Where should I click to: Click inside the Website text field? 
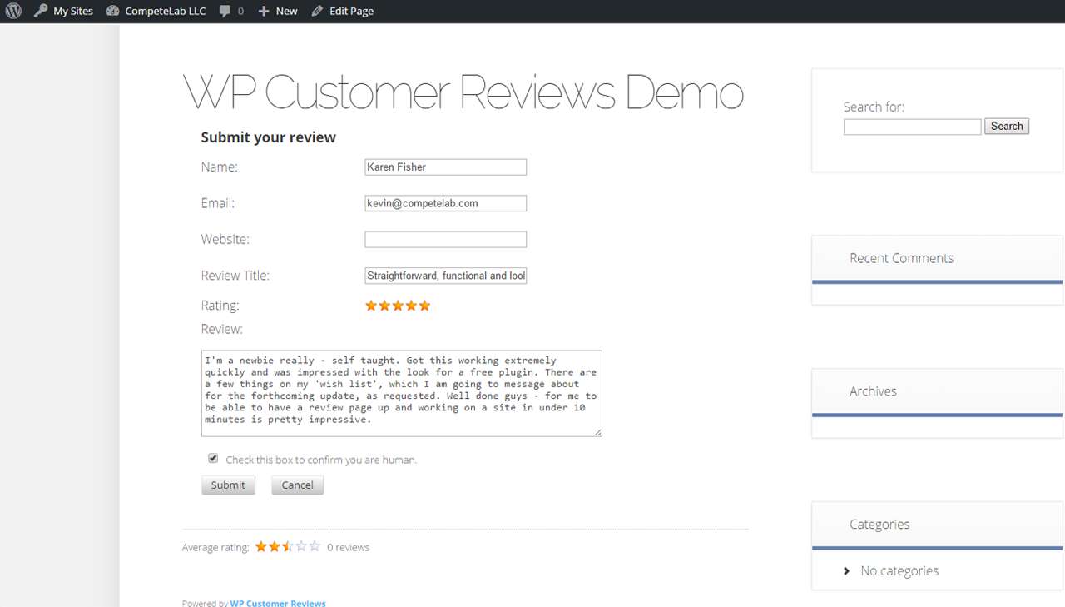(x=445, y=239)
